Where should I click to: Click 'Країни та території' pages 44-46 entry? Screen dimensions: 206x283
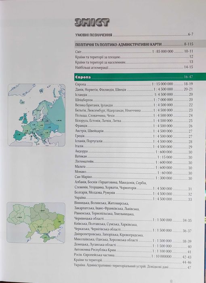pos(133,262)
